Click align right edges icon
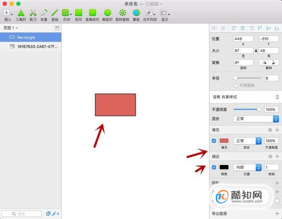Image resolution: width=282 pixels, height=219 pixels. pos(251,28)
